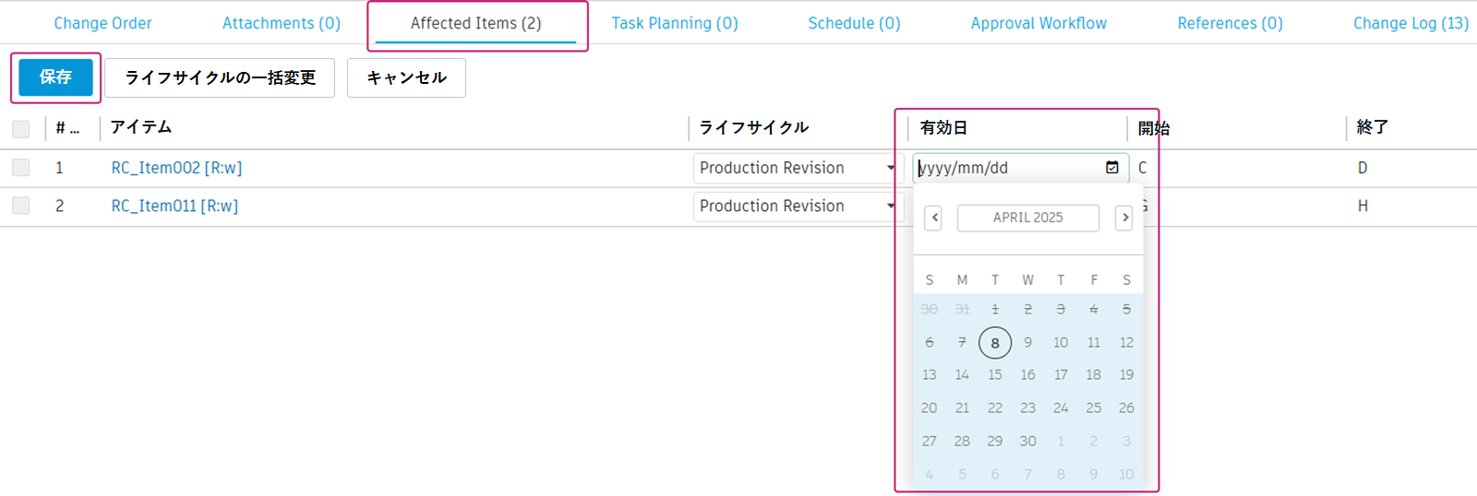
Task: Open the RC_Item002 [R:w] item link
Action: 176,168
